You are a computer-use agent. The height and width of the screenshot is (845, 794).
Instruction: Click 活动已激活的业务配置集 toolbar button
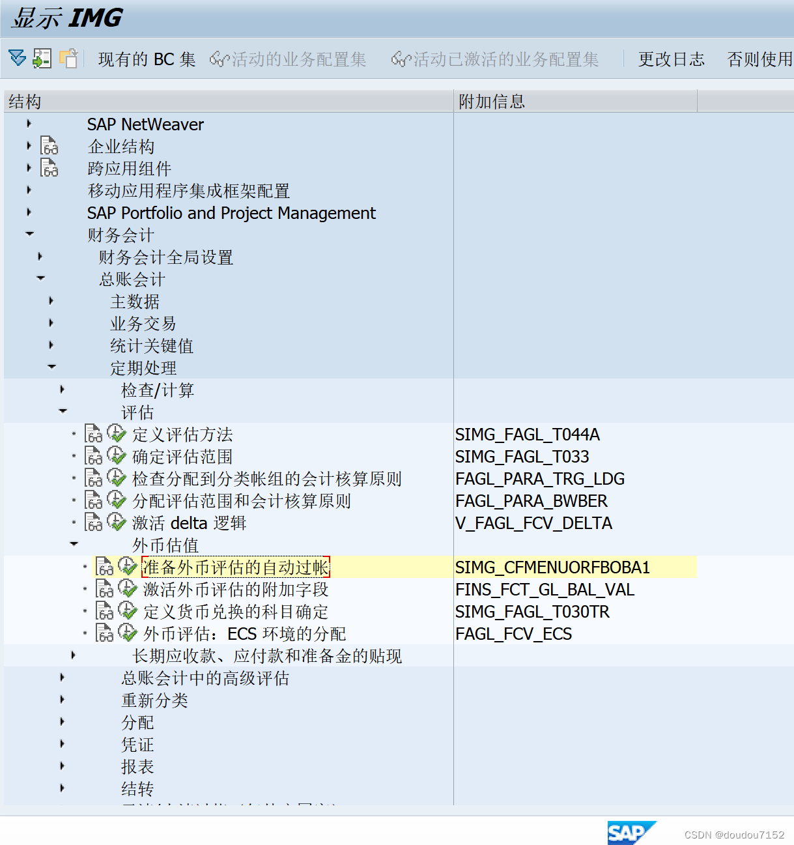coord(495,59)
